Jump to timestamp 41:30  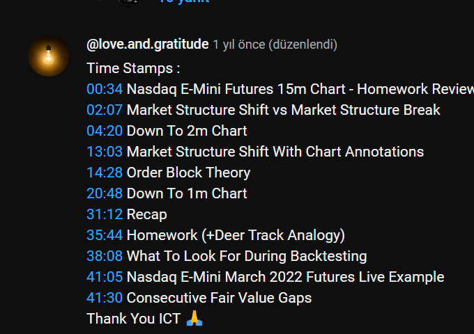point(105,298)
